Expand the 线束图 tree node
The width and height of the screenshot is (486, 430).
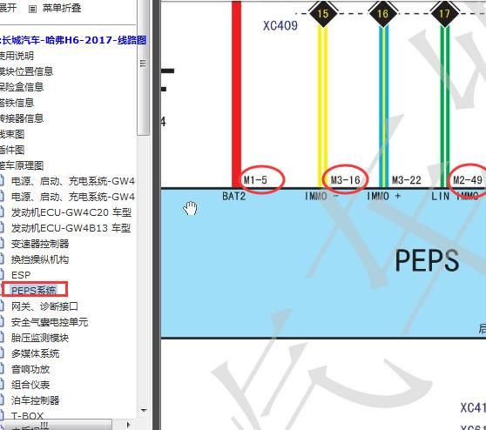tap(12, 134)
